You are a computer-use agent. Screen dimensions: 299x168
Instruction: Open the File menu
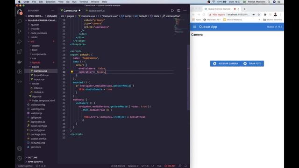(x=34, y=2)
